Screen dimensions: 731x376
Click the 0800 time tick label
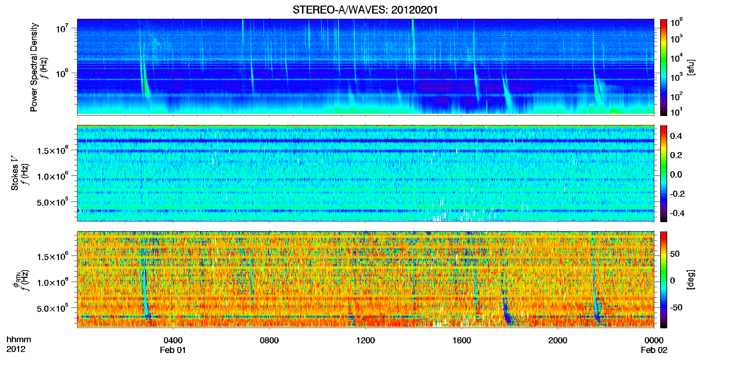point(269,340)
